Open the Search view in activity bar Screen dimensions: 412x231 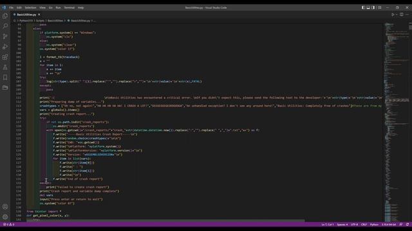5,26
